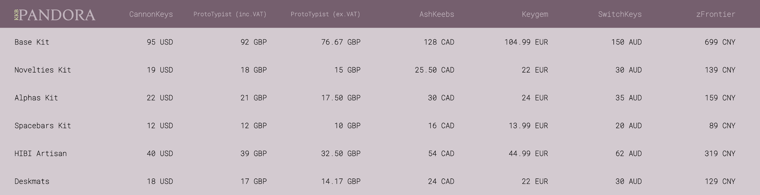Click the 95 USD Base Kit price
The height and width of the screenshot is (195, 760).
point(160,42)
